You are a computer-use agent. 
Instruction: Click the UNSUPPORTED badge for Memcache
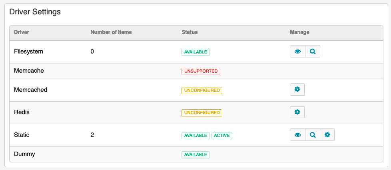[201, 71]
